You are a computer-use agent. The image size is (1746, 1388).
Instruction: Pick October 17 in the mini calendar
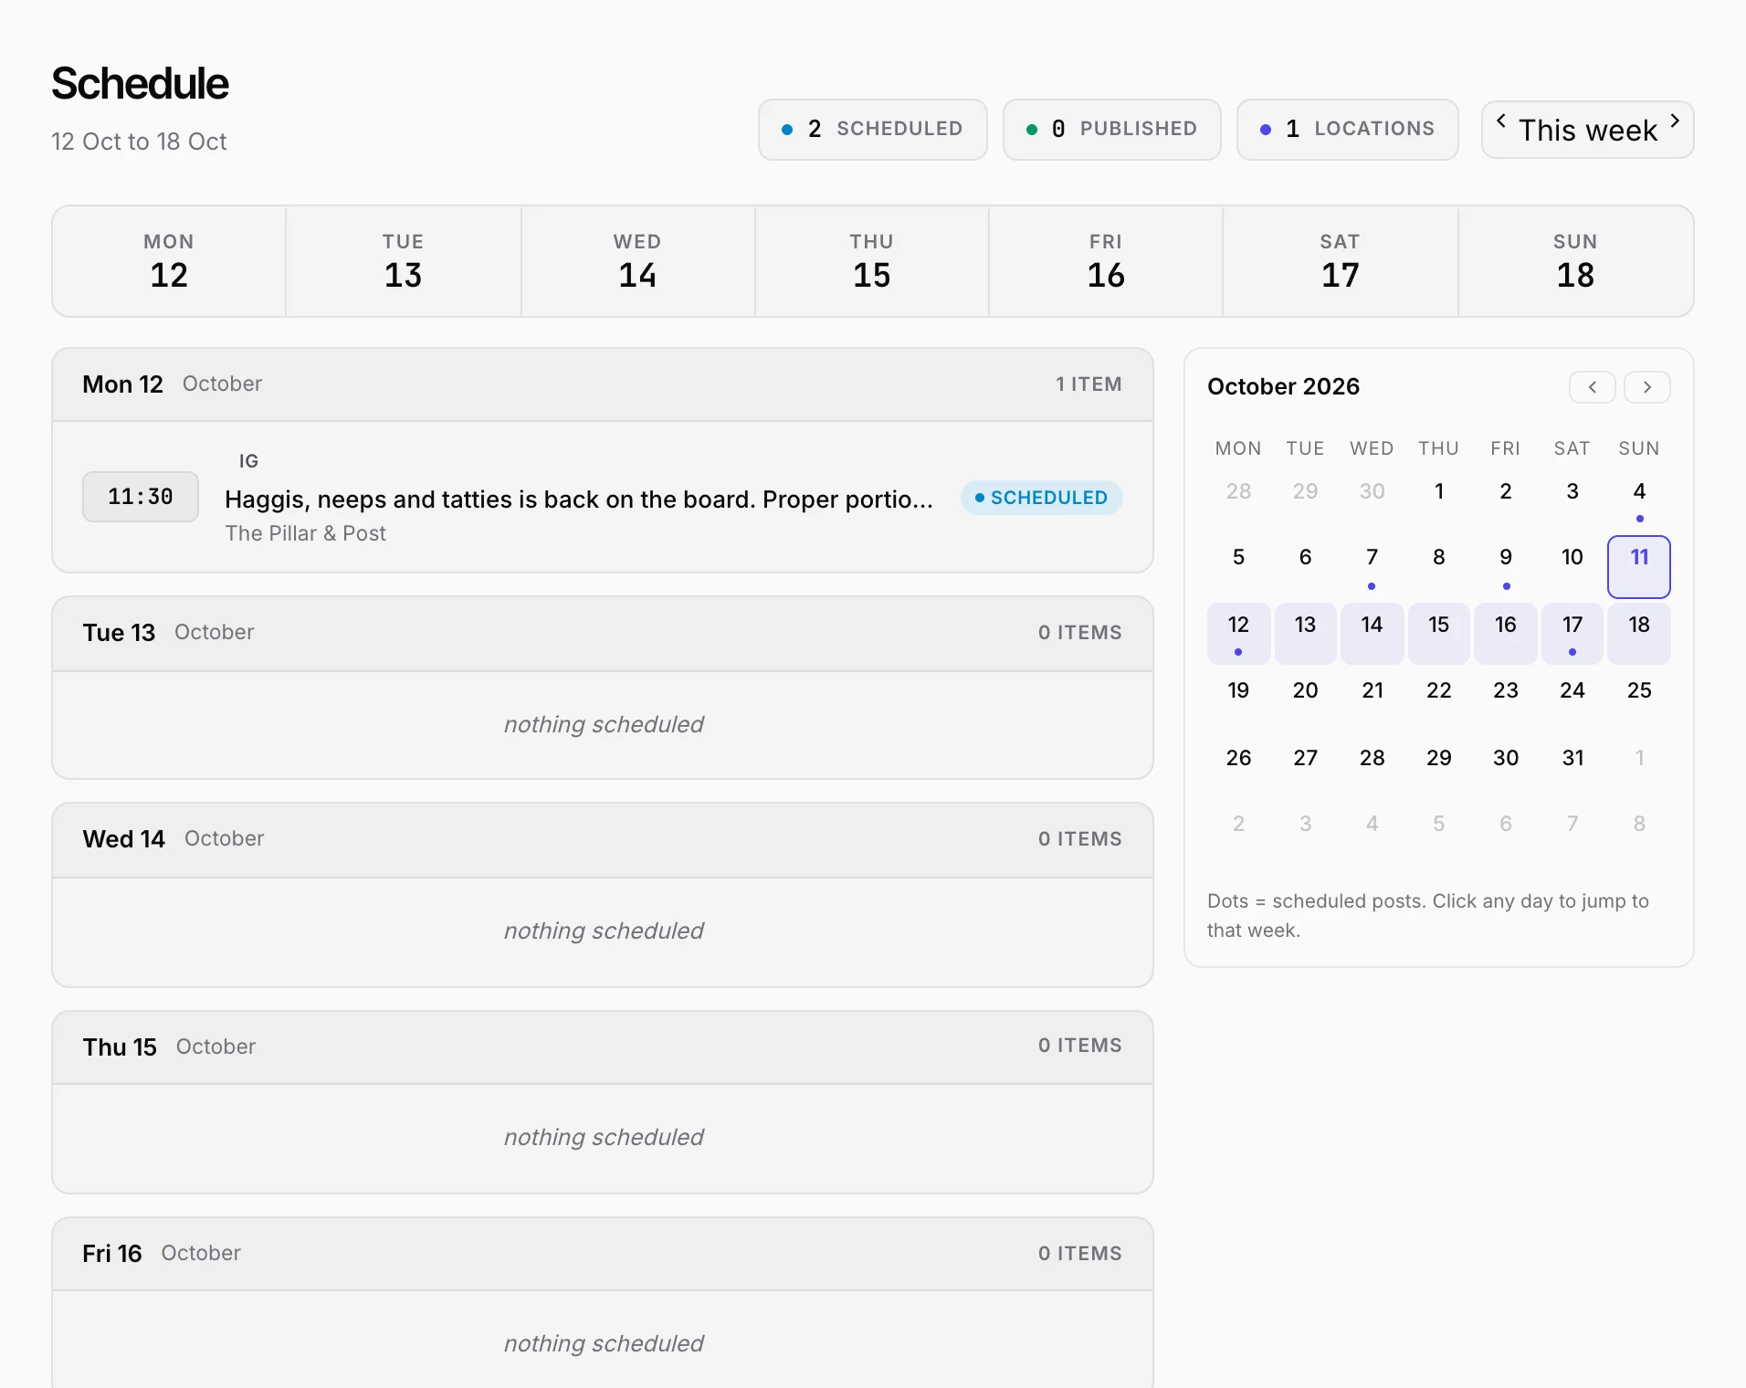click(x=1572, y=633)
